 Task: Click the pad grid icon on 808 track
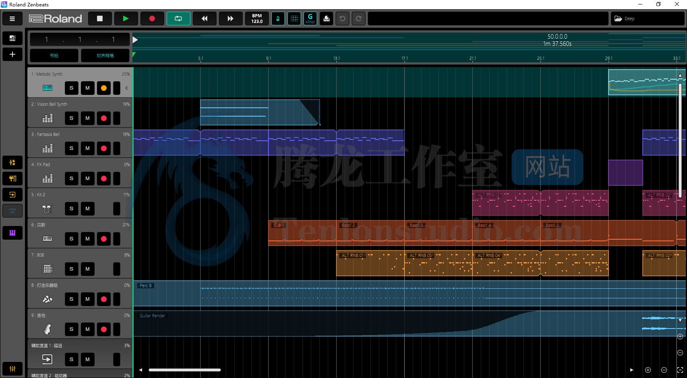point(47,269)
